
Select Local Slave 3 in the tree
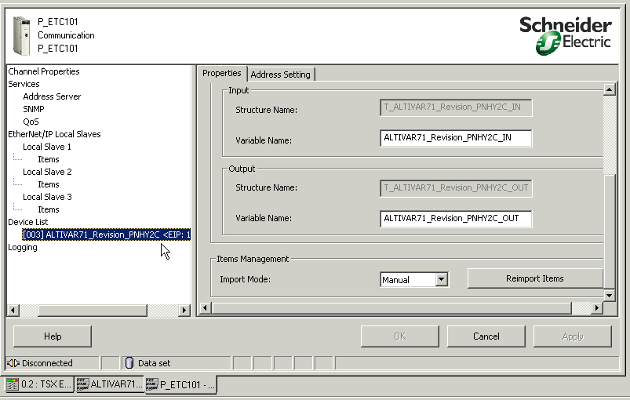coord(47,197)
